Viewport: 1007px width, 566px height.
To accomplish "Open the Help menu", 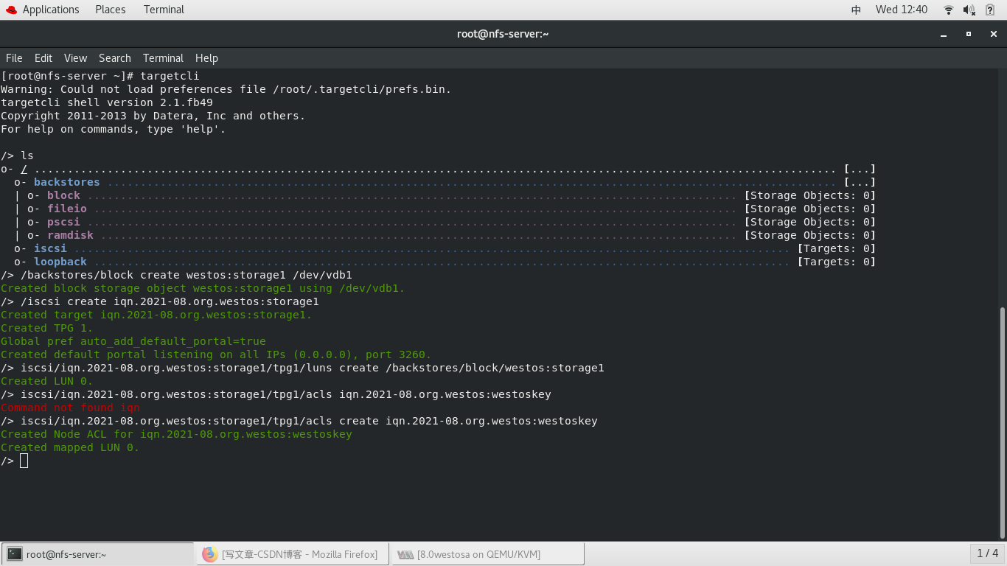I will click(x=206, y=58).
